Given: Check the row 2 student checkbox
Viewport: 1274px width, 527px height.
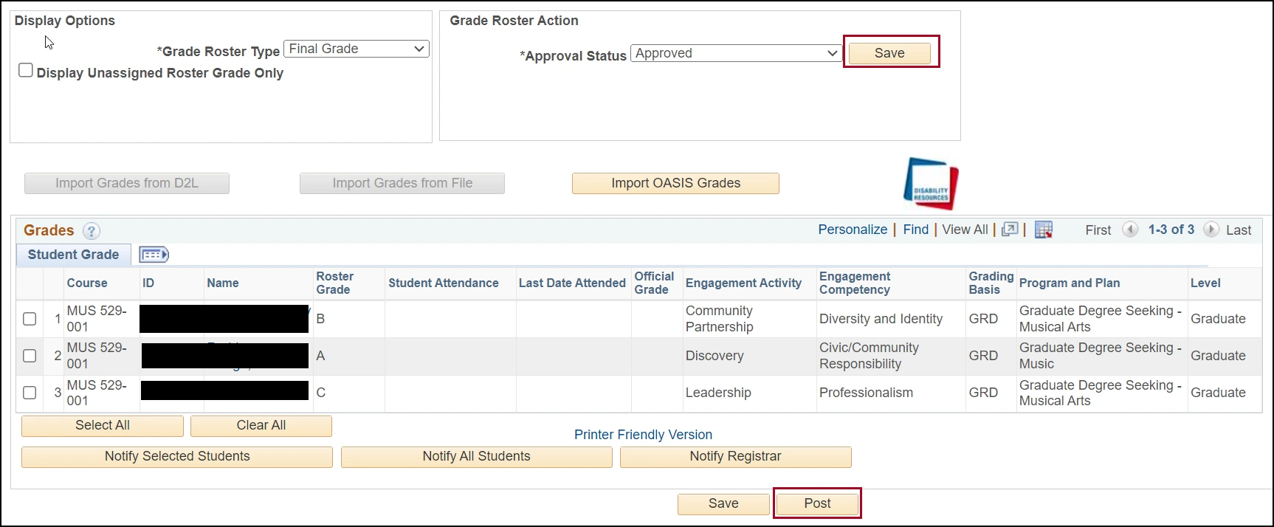Looking at the screenshot, I should (30, 356).
